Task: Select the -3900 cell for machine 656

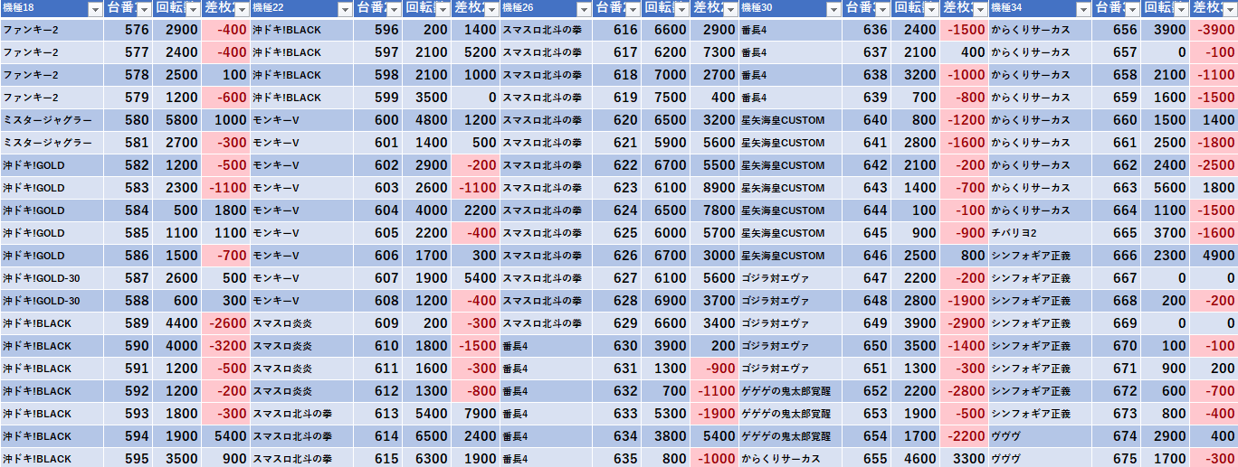Action: point(1213,30)
